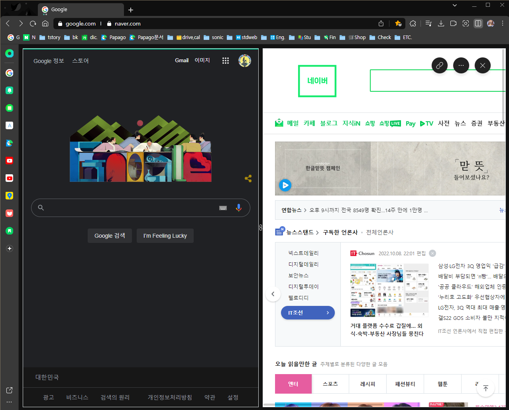Open the Shop bookmark folder
Viewport: 509px width, 410px height.
[x=357, y=37]
